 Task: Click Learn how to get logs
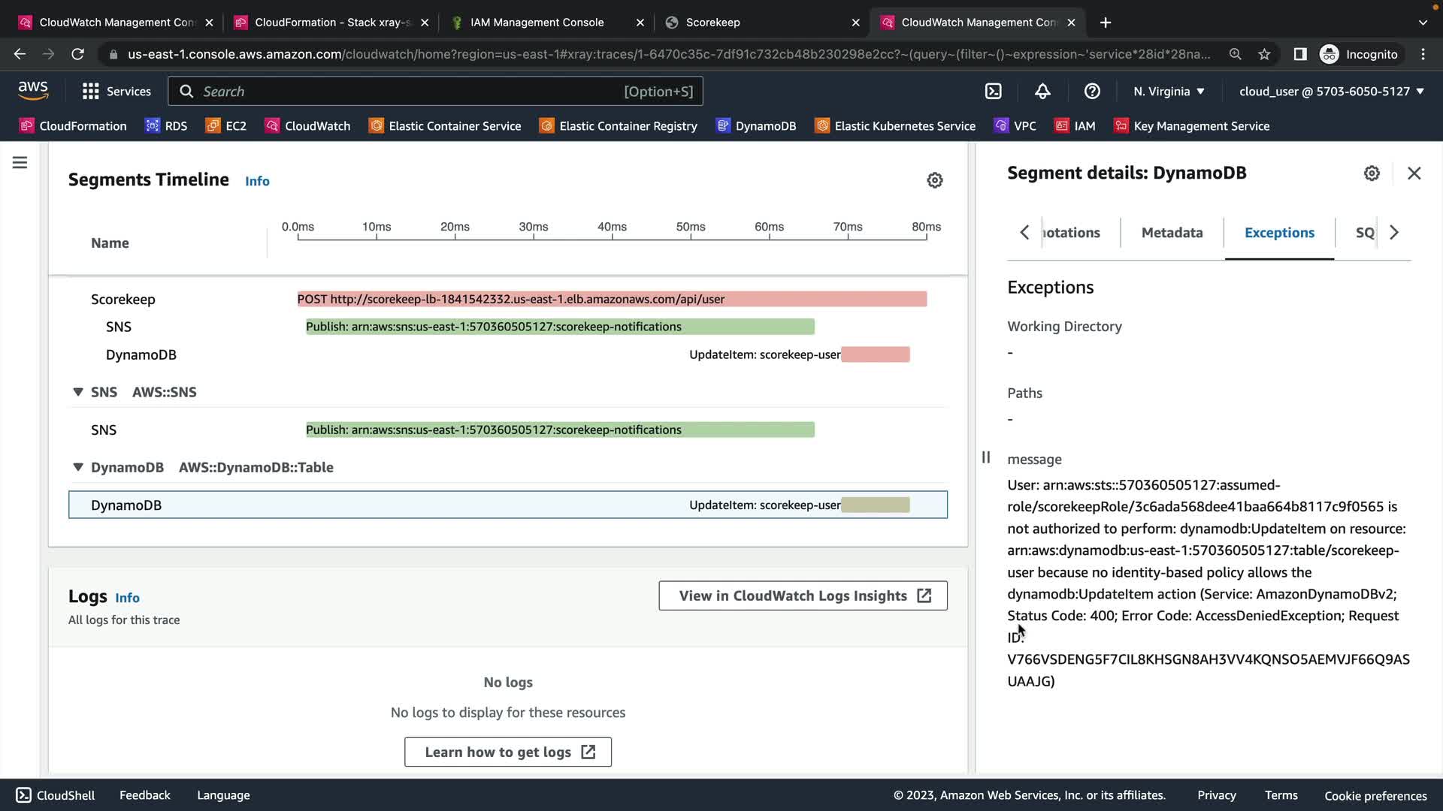point(508,752)
